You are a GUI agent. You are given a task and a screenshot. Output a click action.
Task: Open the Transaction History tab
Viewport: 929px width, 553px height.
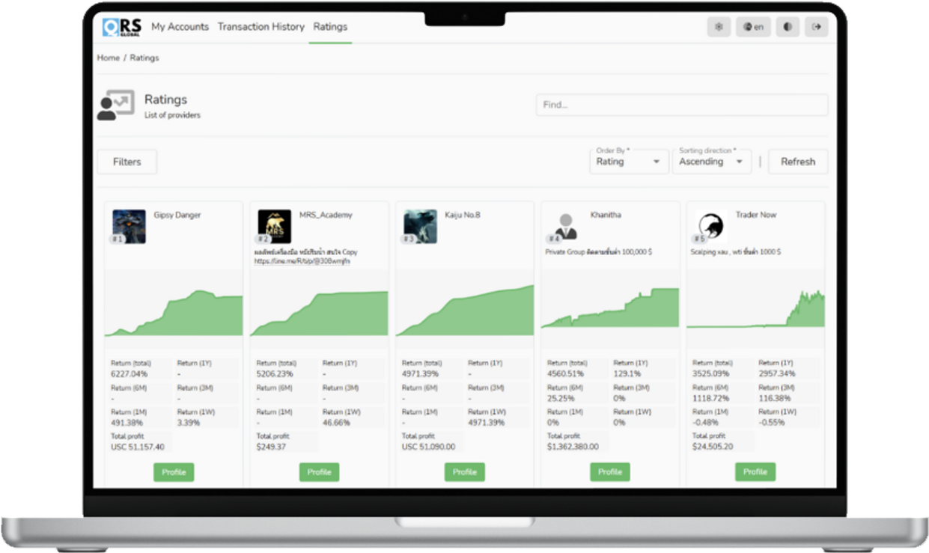click(x=261, y=27)
